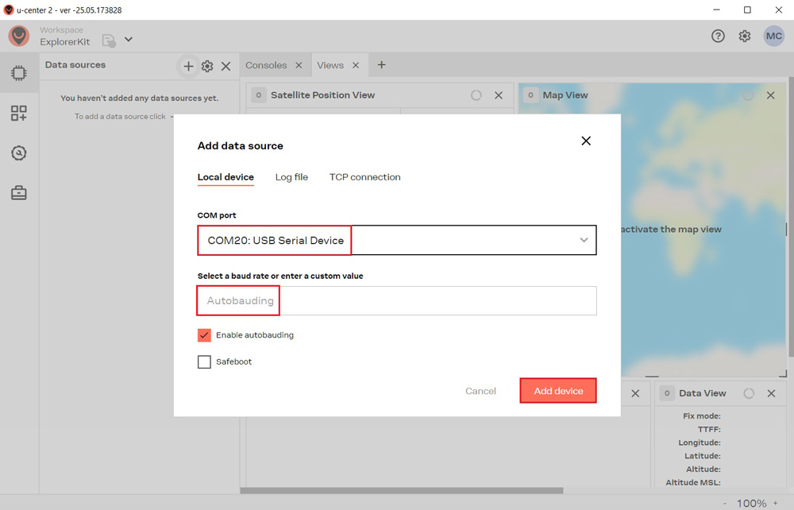Screen dimensions: 794x510
Task: Open Data sources gear settings icon
Action: pos(207,67)
